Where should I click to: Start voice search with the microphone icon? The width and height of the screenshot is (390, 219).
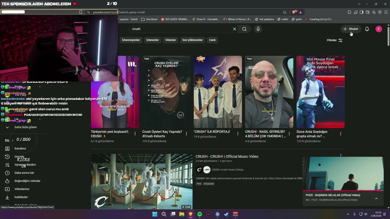tap(258, 29)
